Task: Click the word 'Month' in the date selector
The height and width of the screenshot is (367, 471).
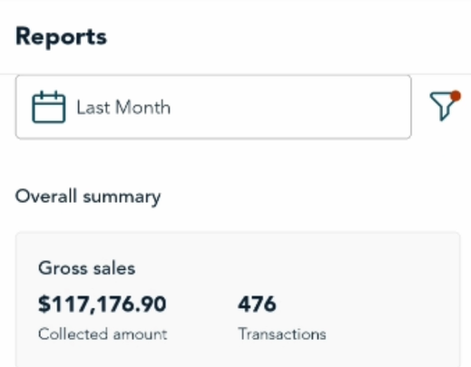Action: [142, 108]
